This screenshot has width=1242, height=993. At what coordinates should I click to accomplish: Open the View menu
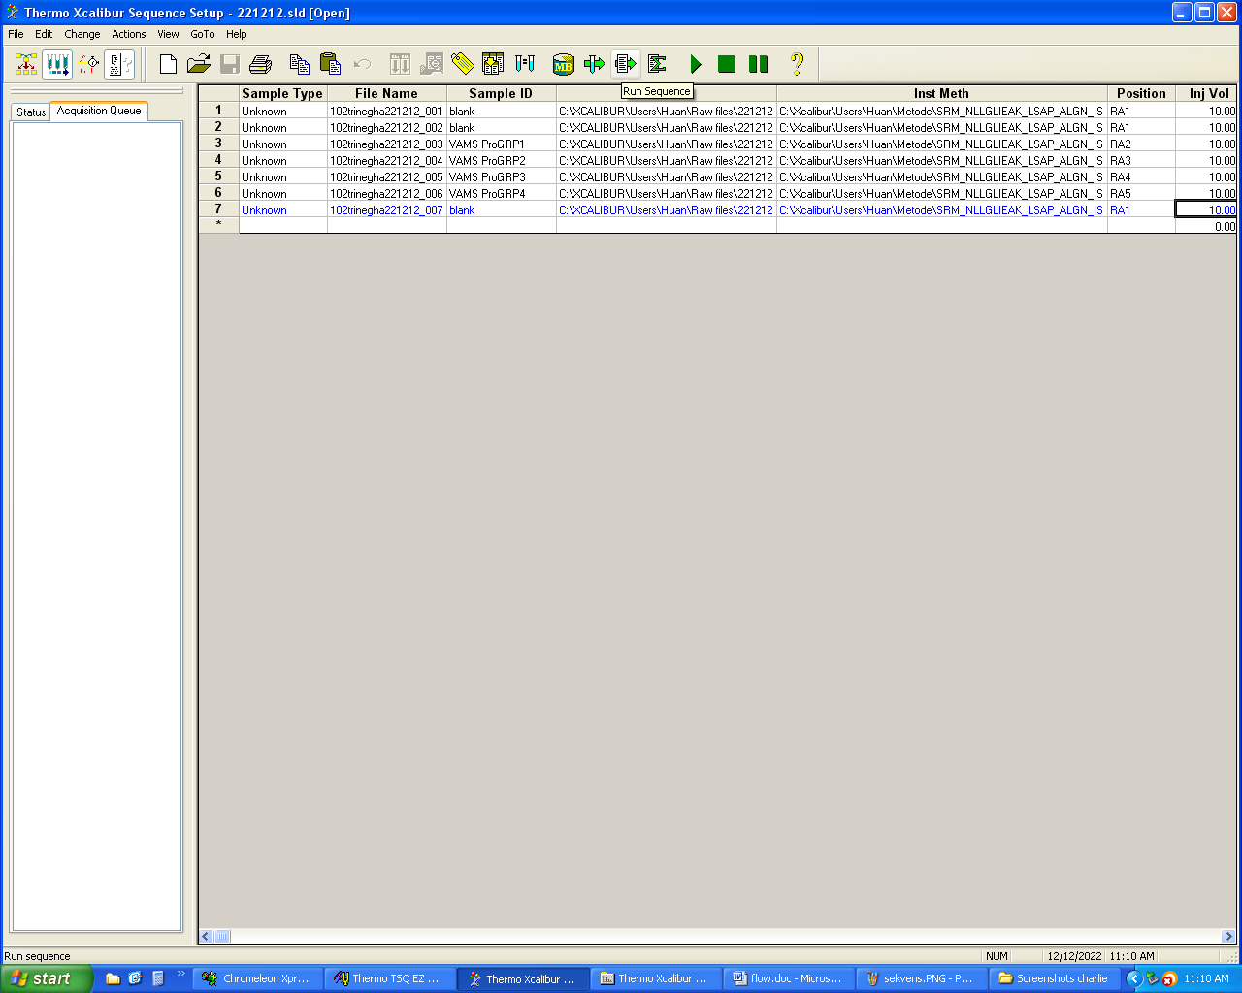point(168,34)
